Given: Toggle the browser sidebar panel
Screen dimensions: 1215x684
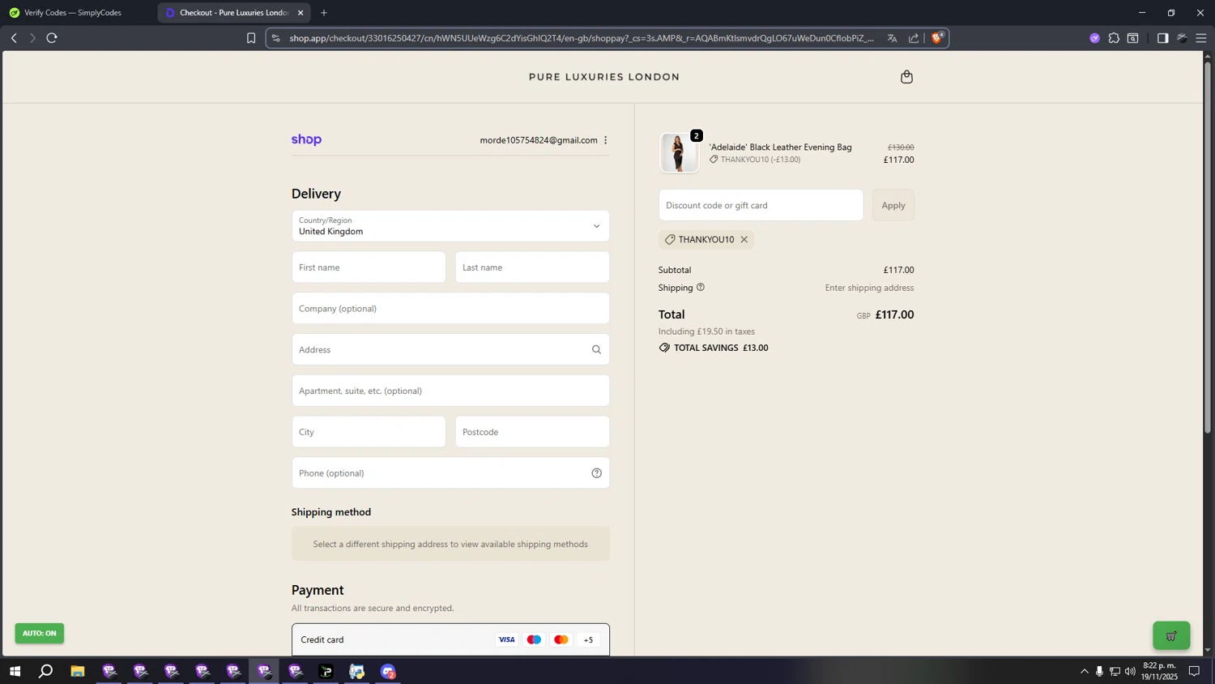Looking at the screenshot, I should (x=1162, y=38).
